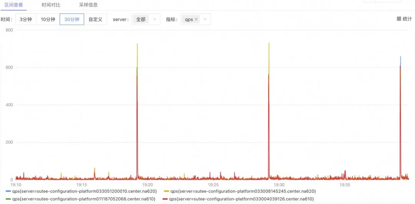Screen dimensions: 415x204
Task: Click legend label sutee-configuration-platform033008145245.center.na620
Action: point(243,191)
